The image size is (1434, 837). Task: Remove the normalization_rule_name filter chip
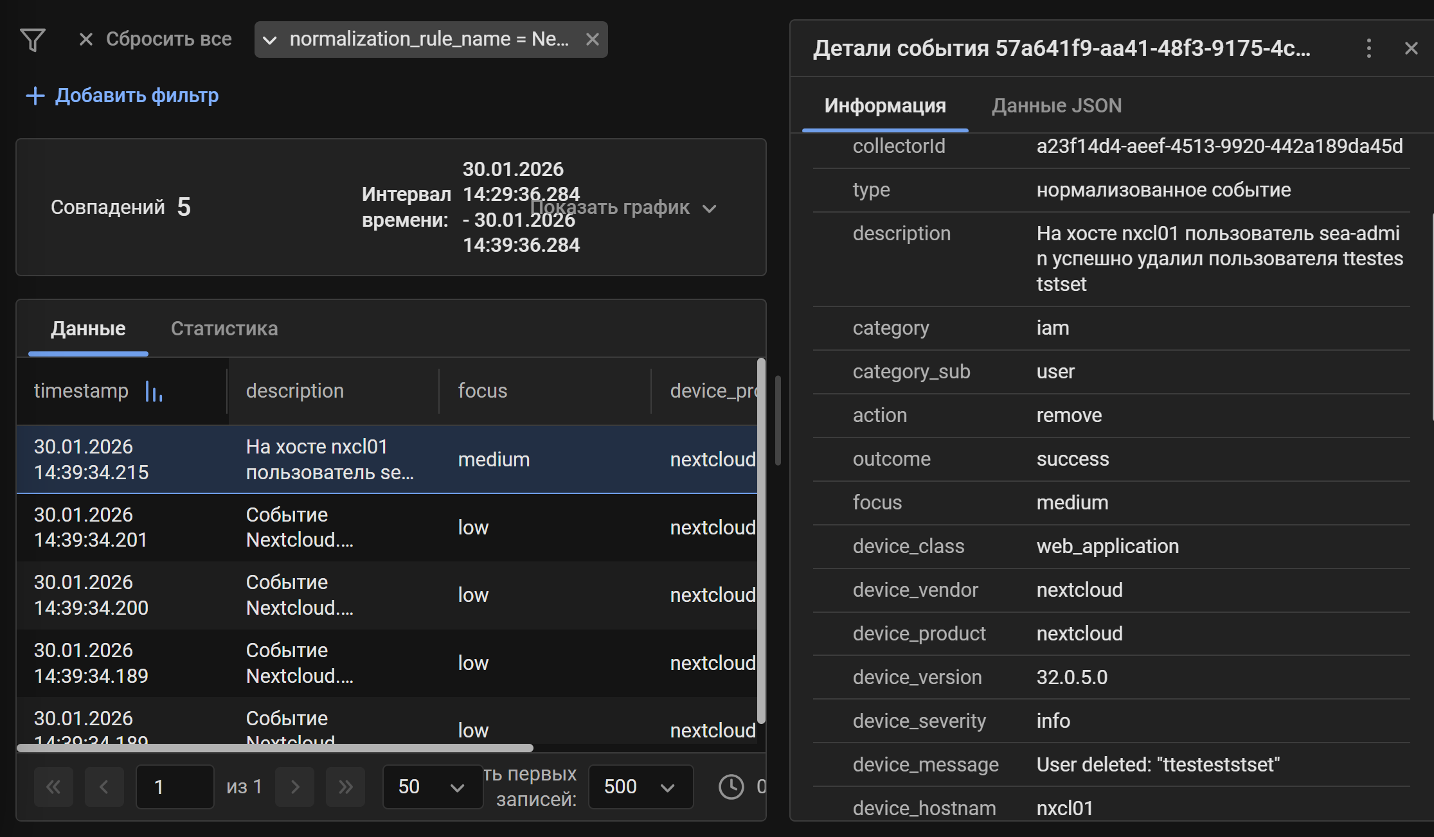(x=592, y=39)
